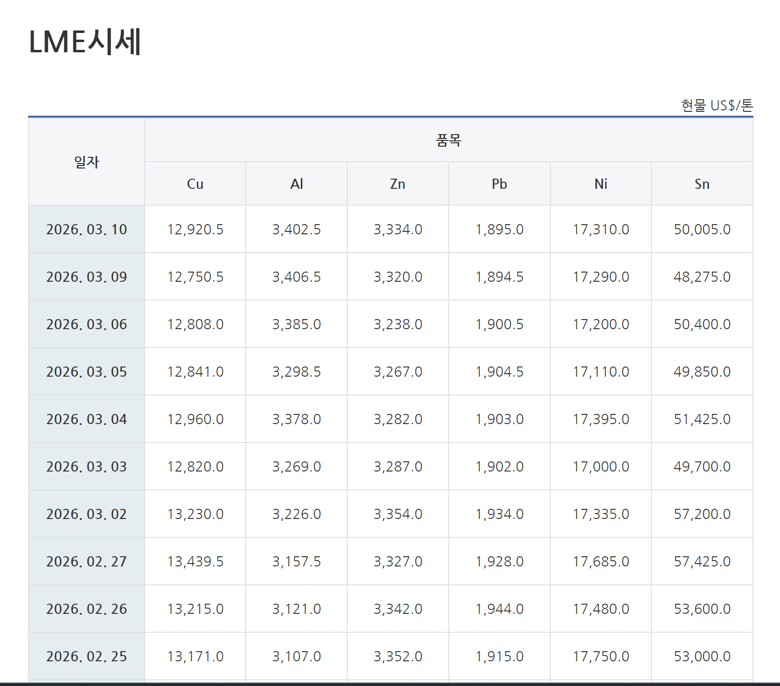Click the Ni column header
Screen dimensions: 780x686
pyautogui.click(x=601, y=184)
